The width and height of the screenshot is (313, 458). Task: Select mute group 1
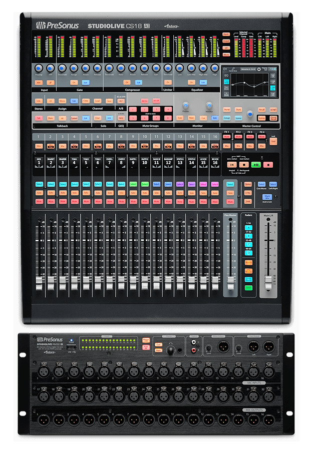coord(133,110)
